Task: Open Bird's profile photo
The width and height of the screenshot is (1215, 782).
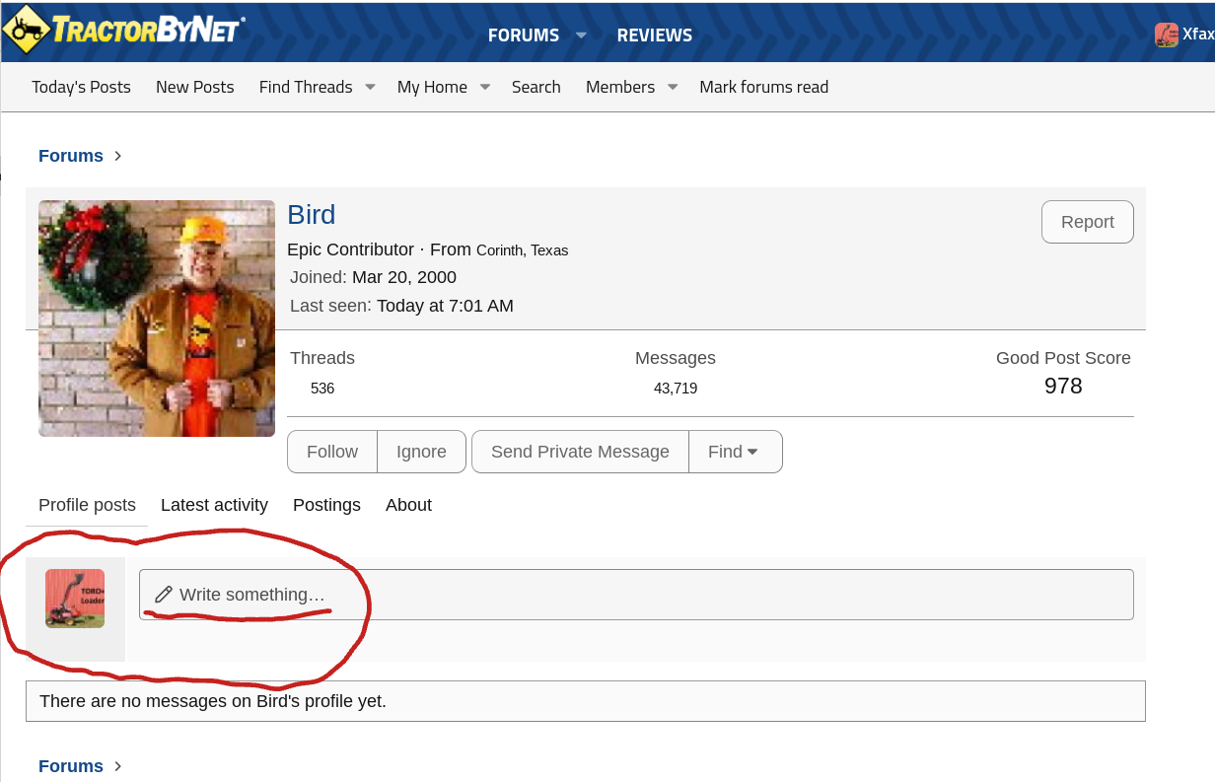Action: 157,319
